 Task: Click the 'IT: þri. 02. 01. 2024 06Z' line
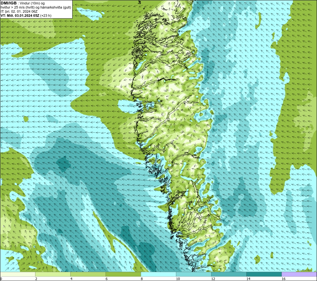19,11
